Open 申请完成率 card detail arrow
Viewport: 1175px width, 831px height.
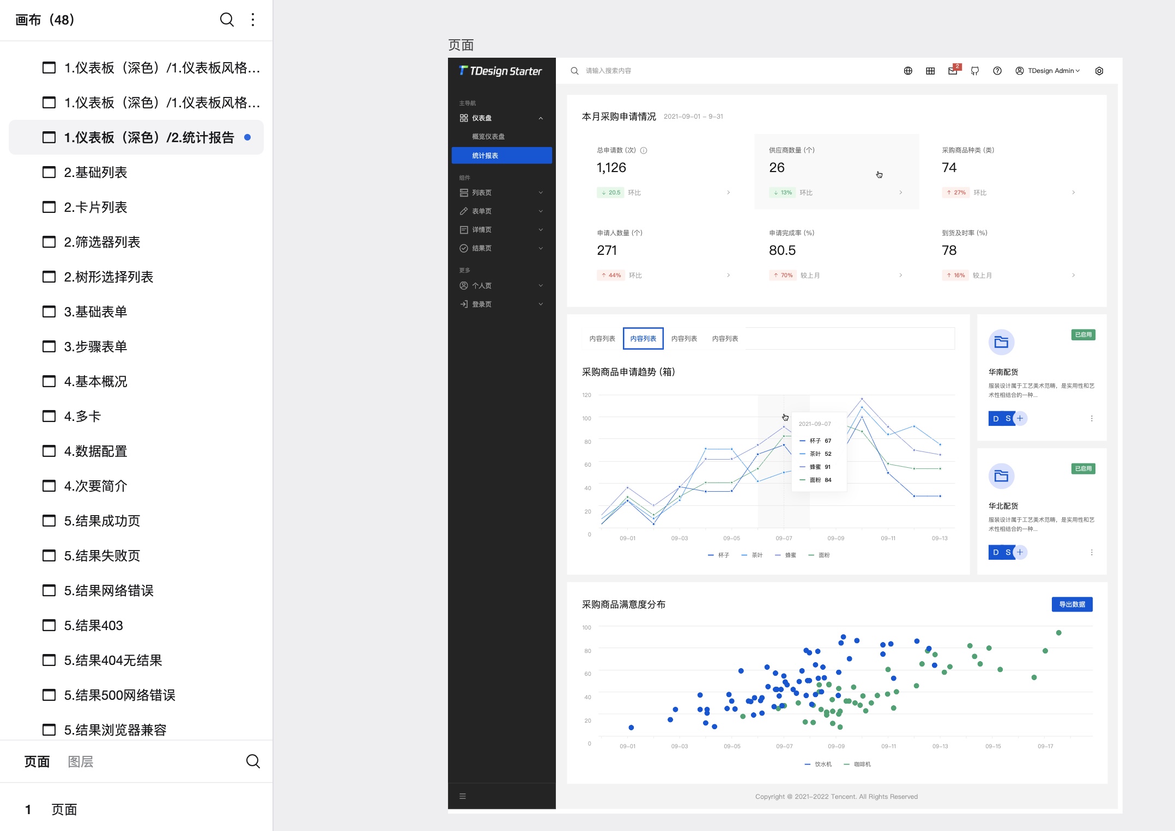click(900, 275)
